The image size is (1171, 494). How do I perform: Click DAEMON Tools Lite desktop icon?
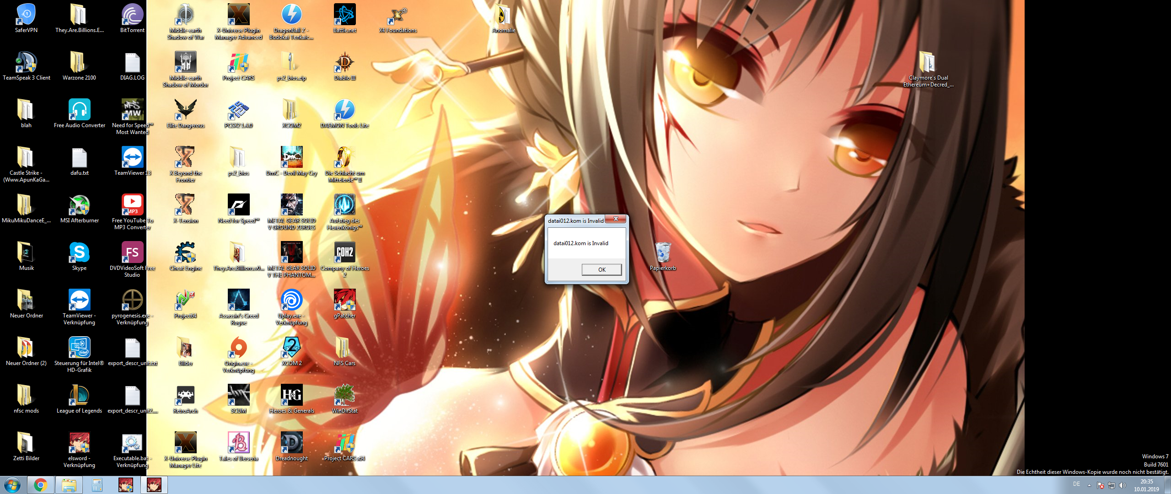[x=344, y=113]
